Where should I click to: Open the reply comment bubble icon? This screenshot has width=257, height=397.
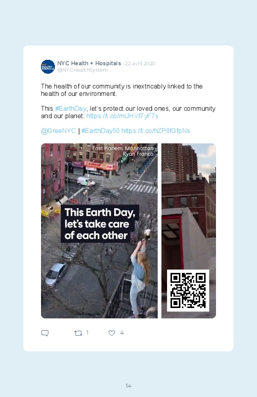click(x=45, y=333)
